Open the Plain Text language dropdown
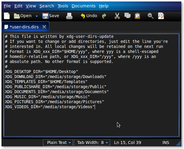Viewport: 184px width, 149px height. pos(59,142)
